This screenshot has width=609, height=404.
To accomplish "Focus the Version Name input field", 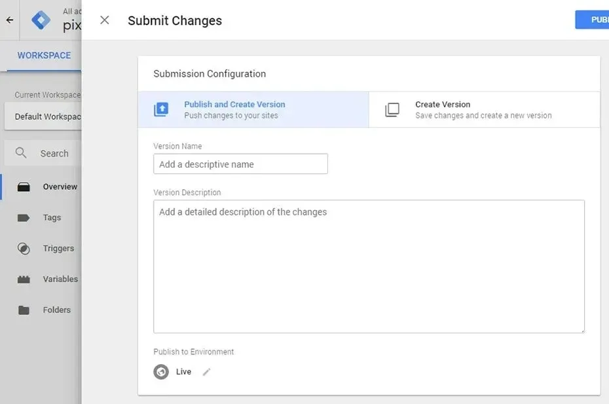I will [240, 164].
